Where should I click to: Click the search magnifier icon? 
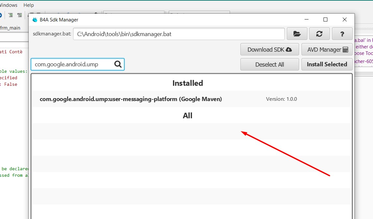pyautogui.click(x=118, y=64)
